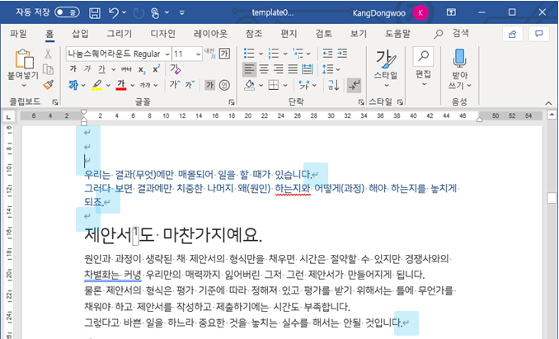Viewport: 559px width, 339px height.
Task: Click the touch/mouse mode icon
Action: [155, 13]
